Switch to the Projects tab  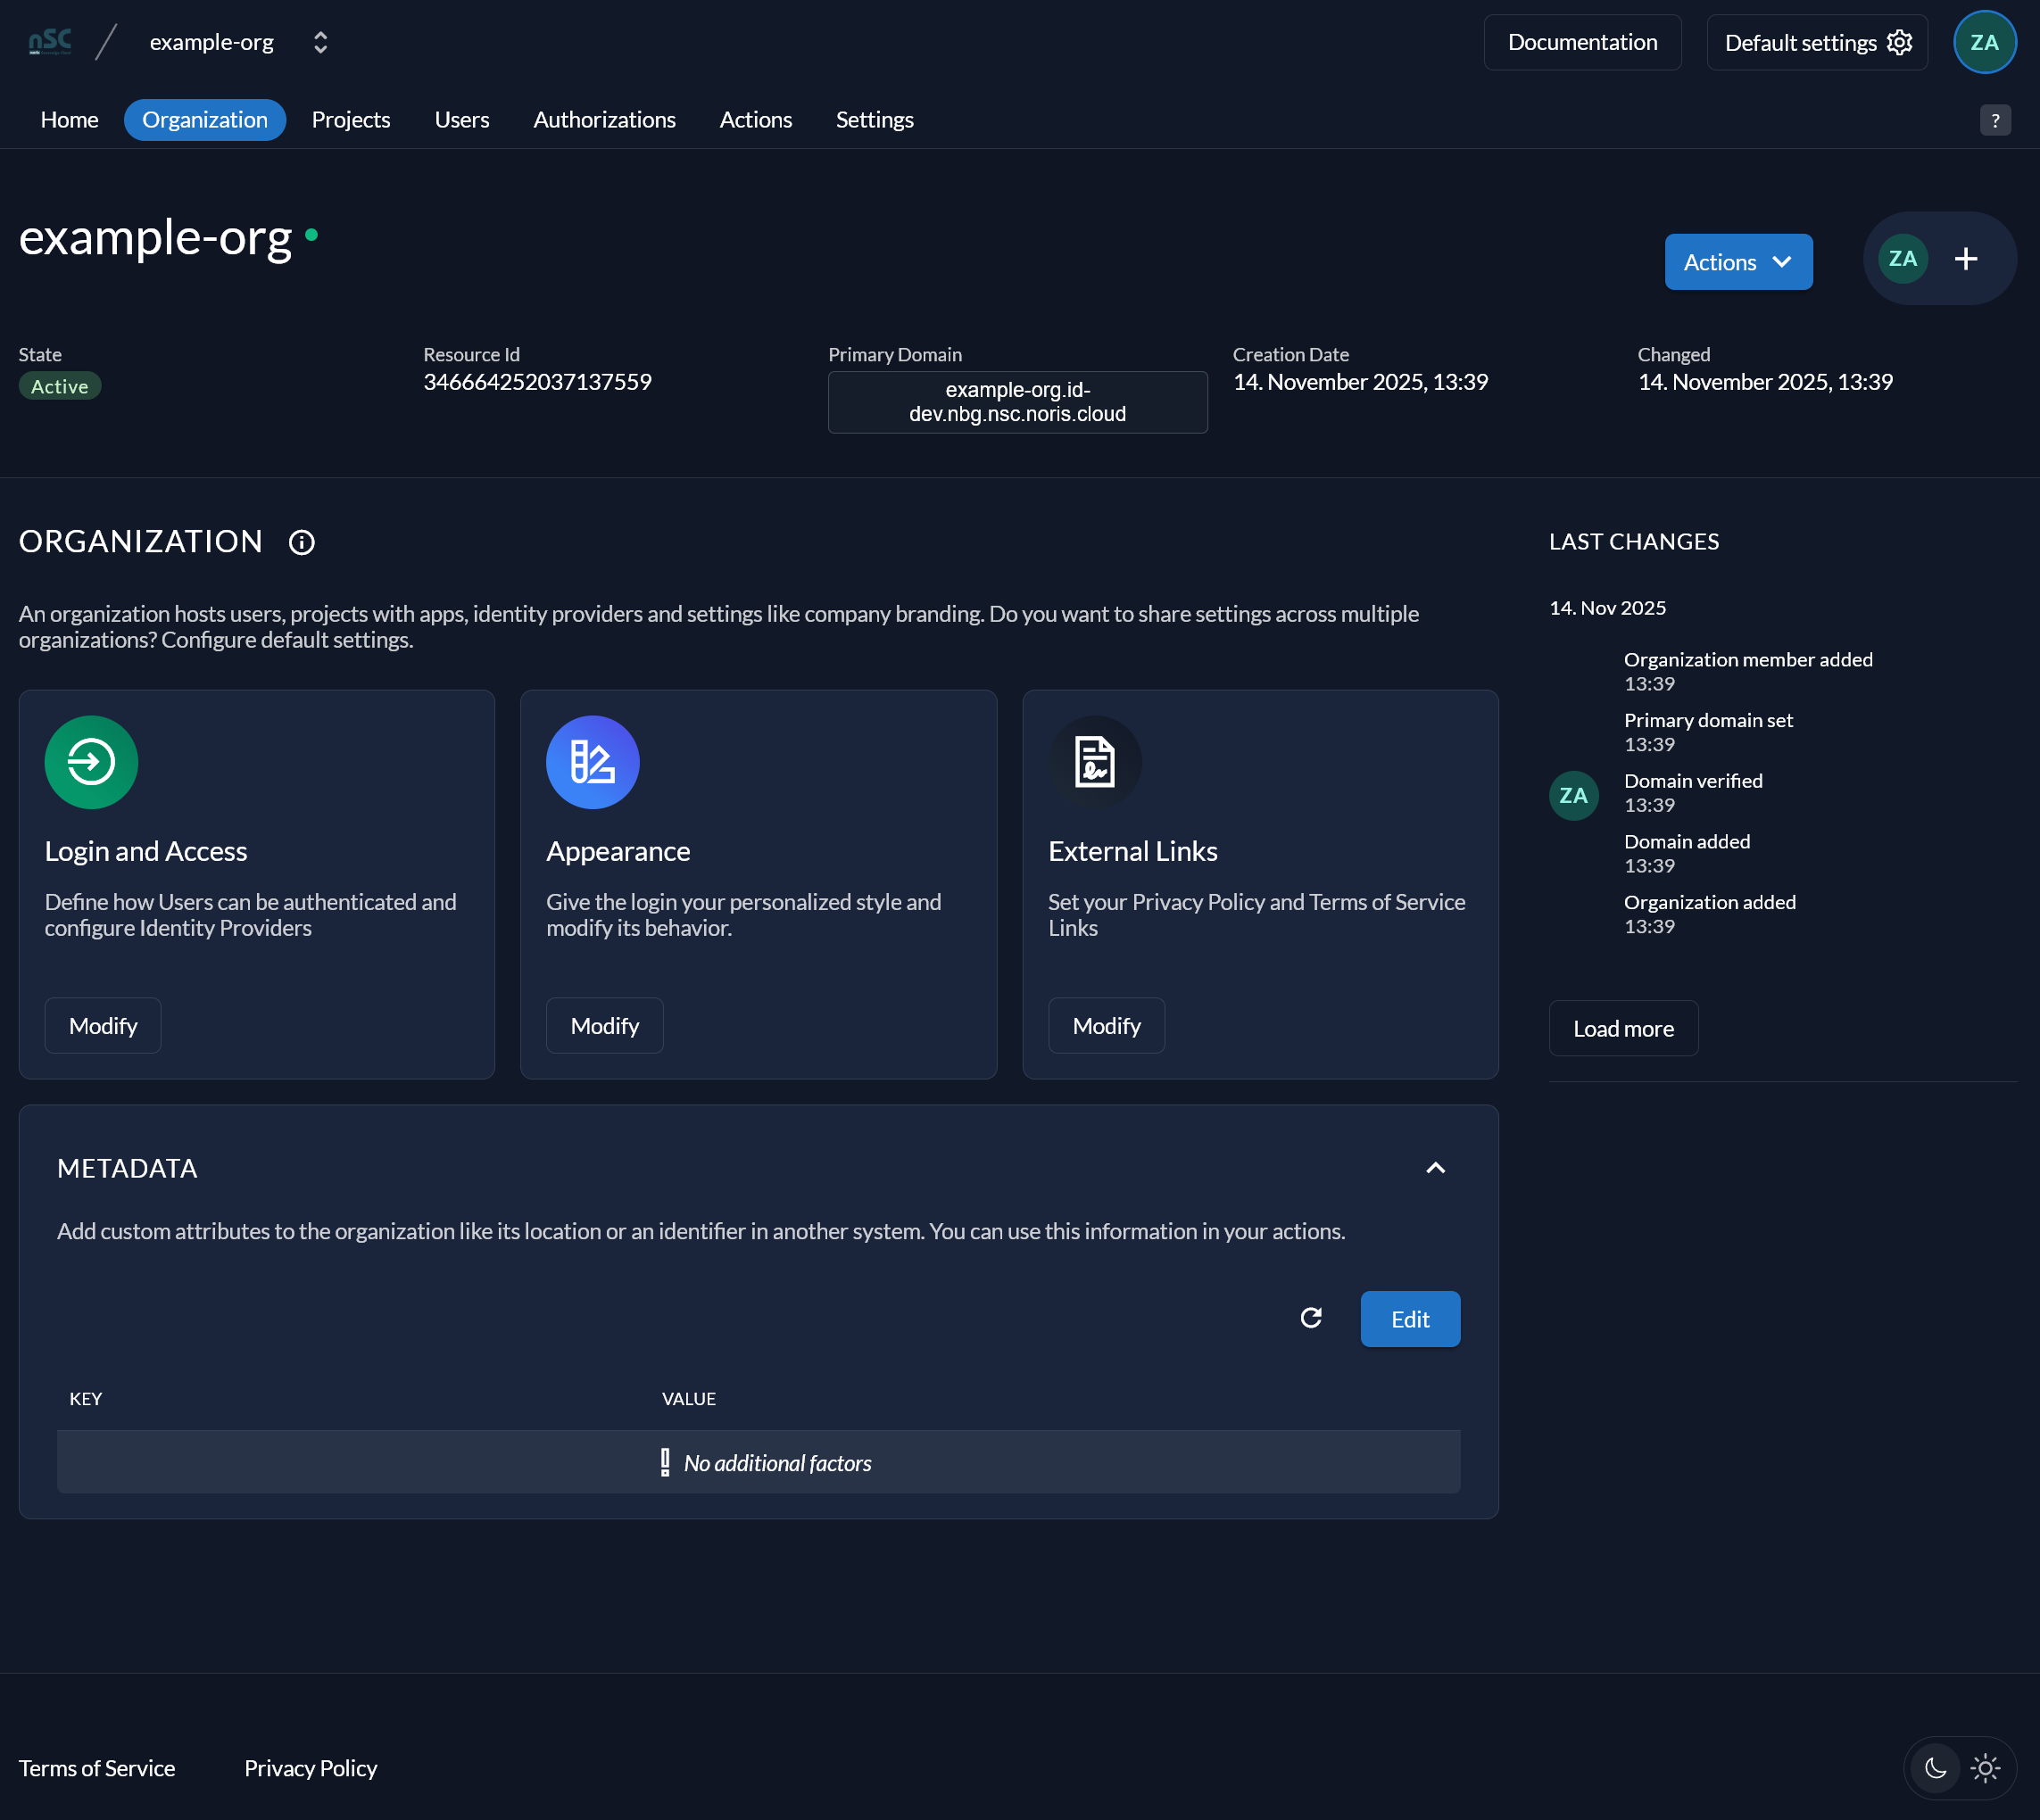pyautogui.click(x=351, y=120)
